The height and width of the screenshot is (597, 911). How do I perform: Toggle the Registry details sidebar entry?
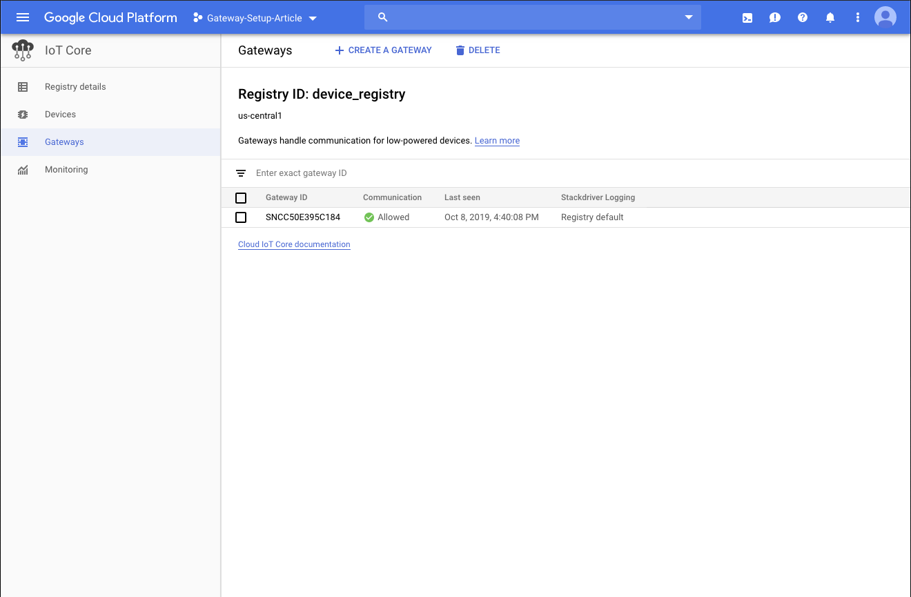pos(75,86)
